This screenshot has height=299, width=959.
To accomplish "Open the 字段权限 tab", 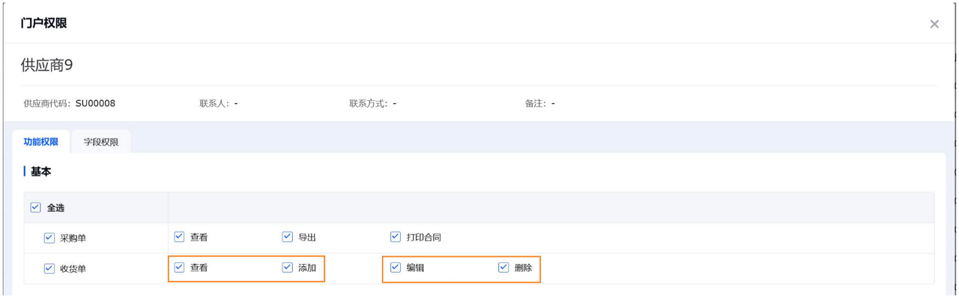I will coord(101,142).
